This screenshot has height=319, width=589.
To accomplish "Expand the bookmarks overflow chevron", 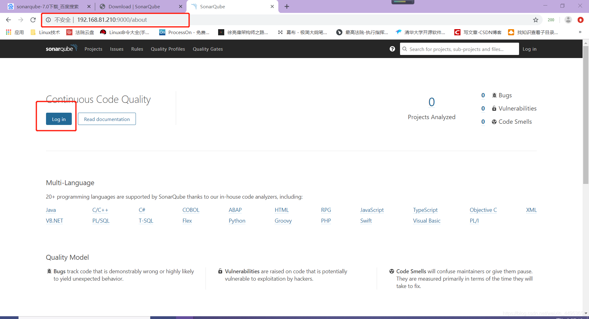I will 580,32.
